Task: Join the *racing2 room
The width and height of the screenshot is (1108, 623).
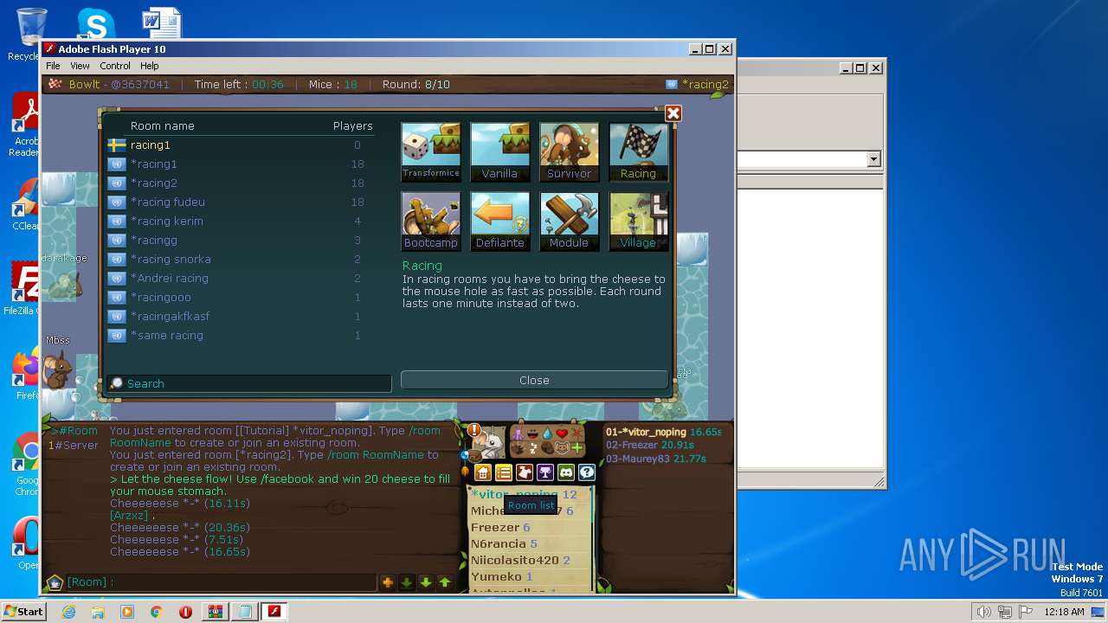Action: (240, 183)
